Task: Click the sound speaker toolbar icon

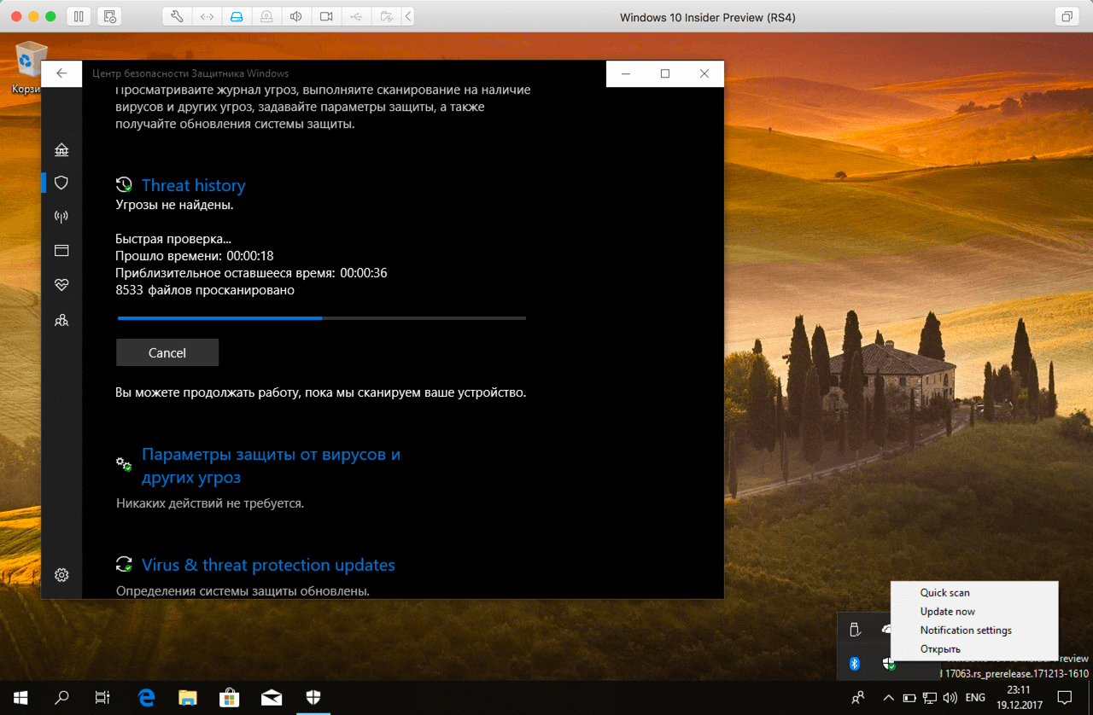Action: coord(296,16)
